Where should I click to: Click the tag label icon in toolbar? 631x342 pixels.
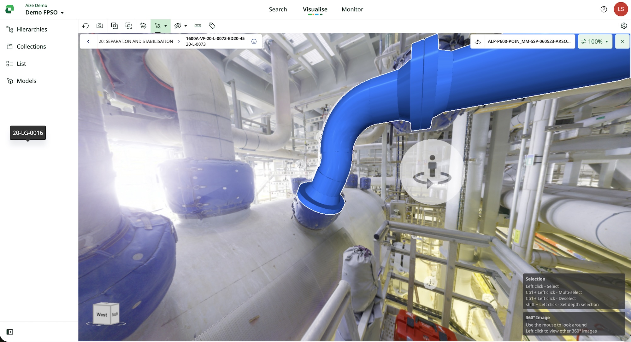click(x=212, y=26)
